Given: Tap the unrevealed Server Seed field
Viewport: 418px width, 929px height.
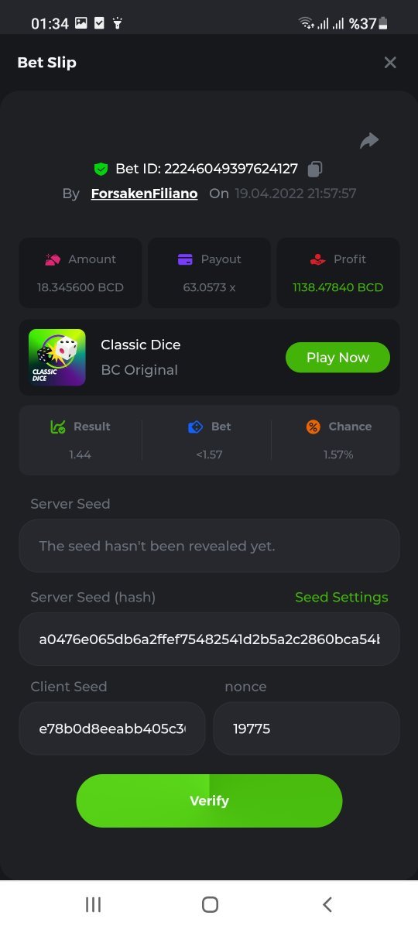Looking at the screenshot, I should (x=209, y=546).
